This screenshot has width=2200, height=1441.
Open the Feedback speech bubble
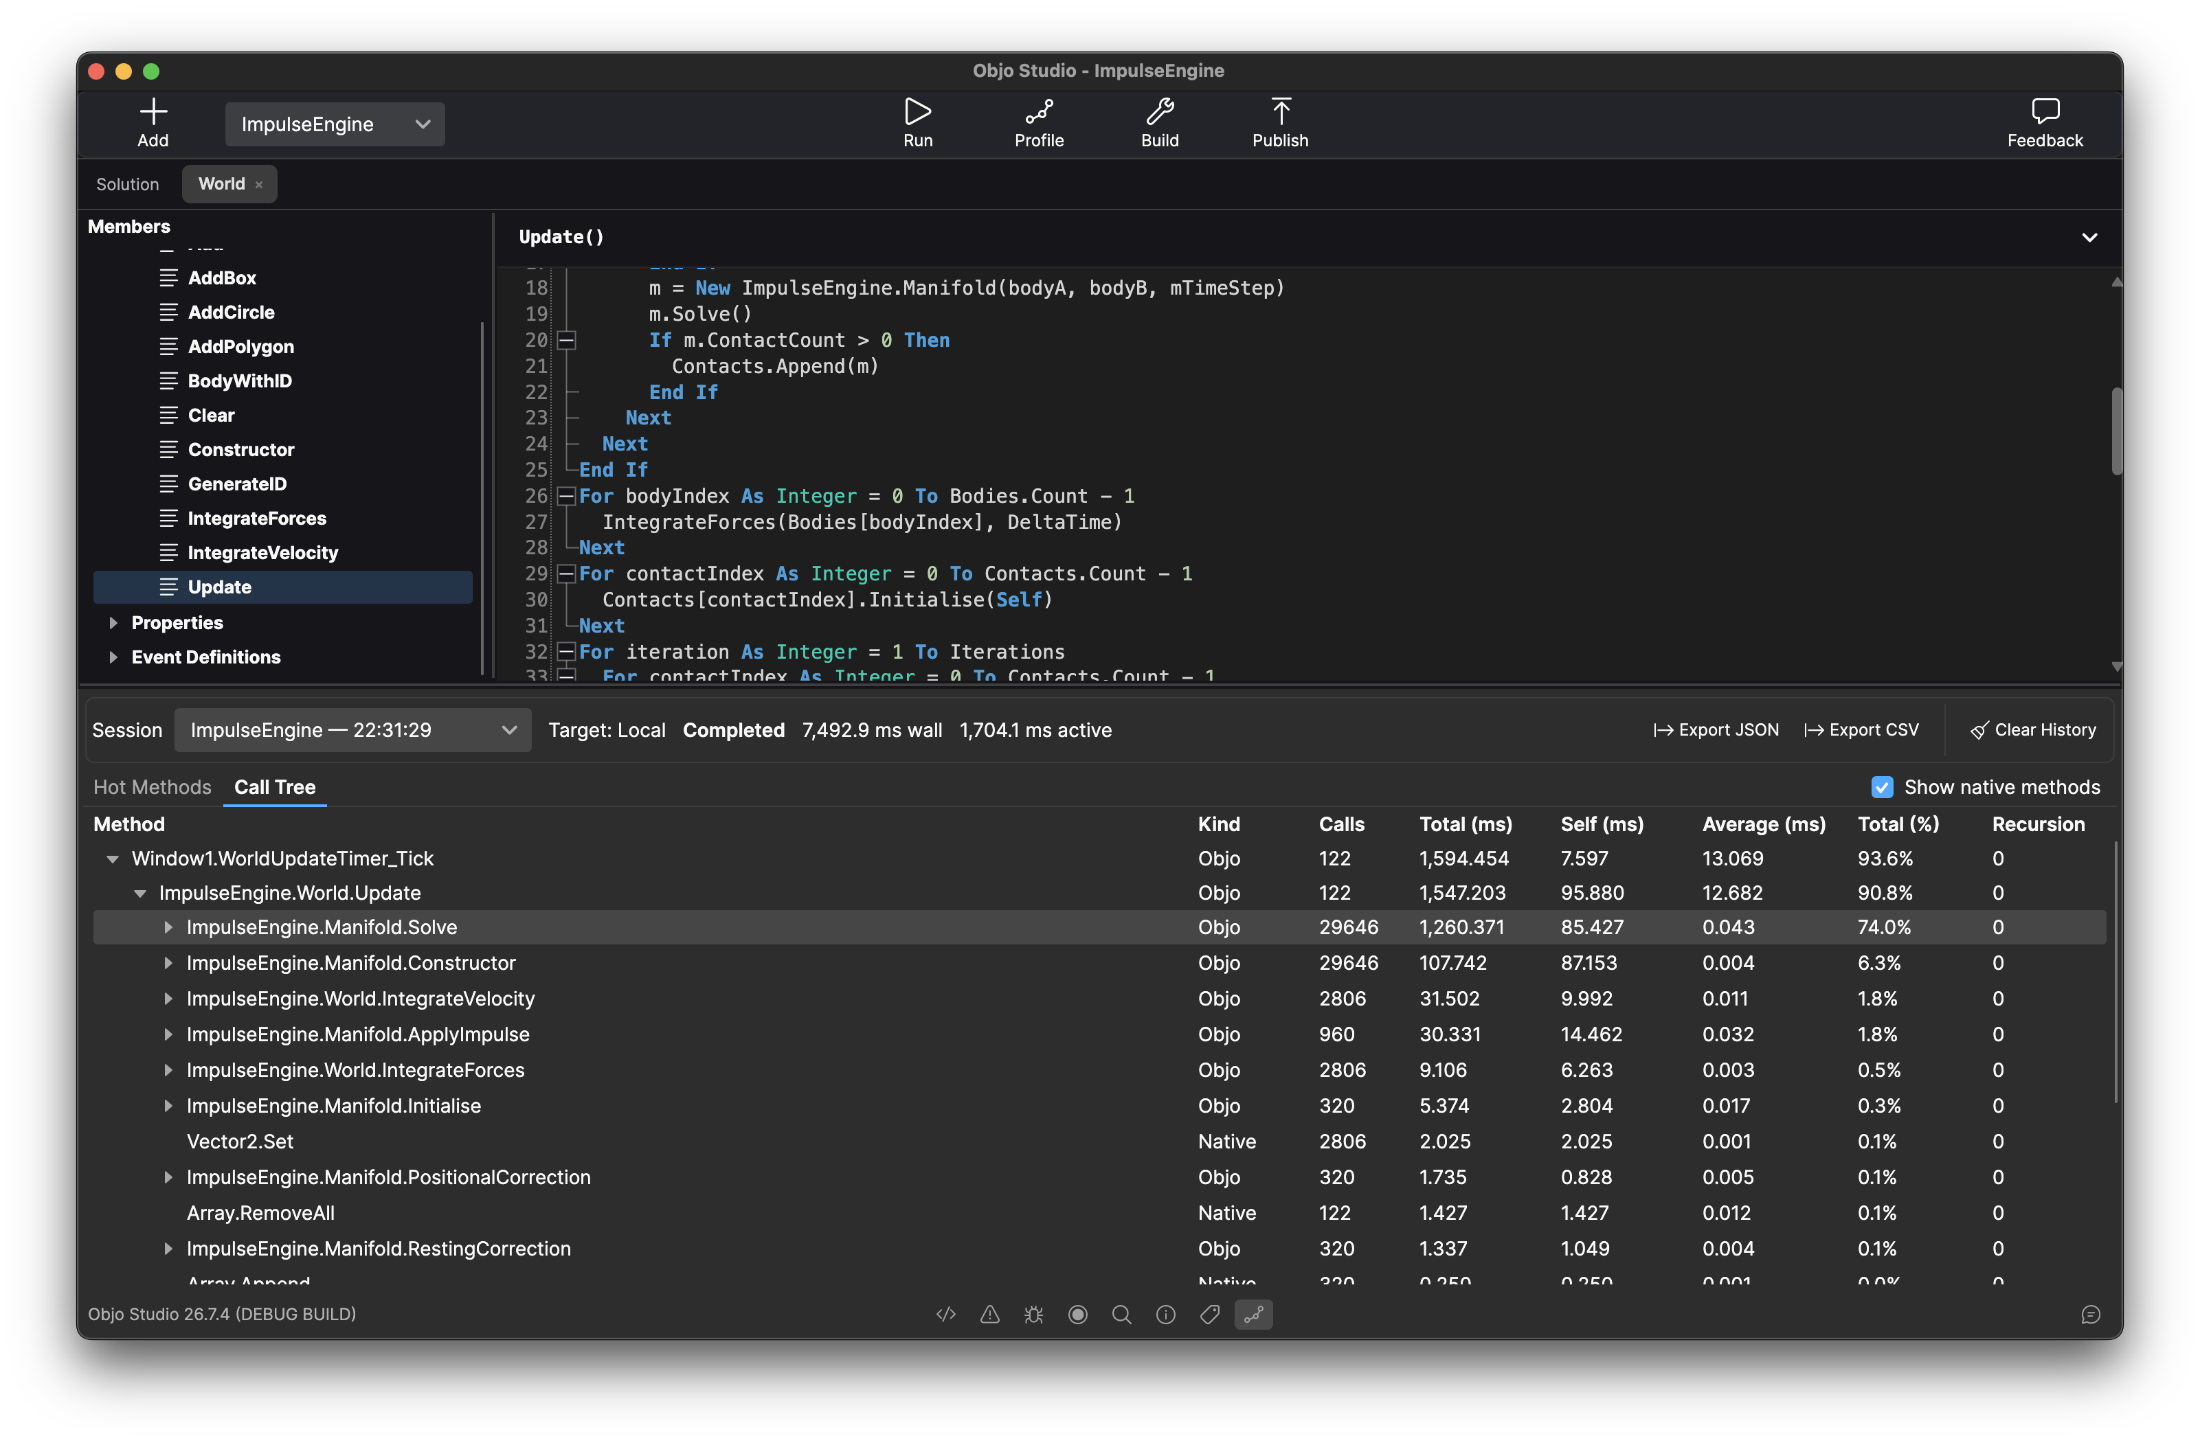[x=2044, y=112]
